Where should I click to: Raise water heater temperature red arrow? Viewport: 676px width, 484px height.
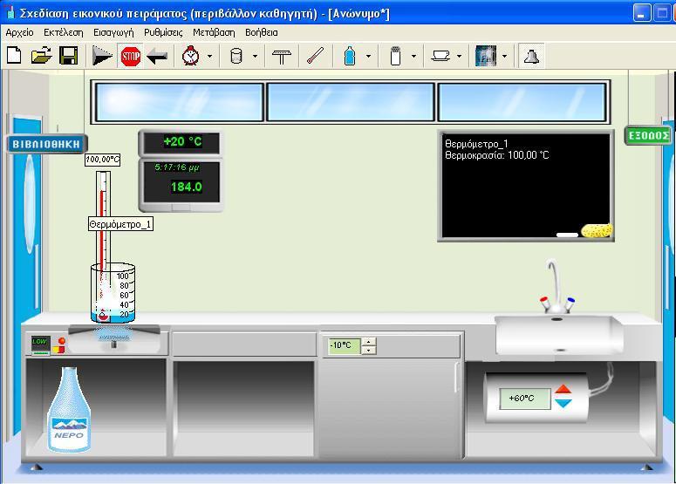point(563,390)
